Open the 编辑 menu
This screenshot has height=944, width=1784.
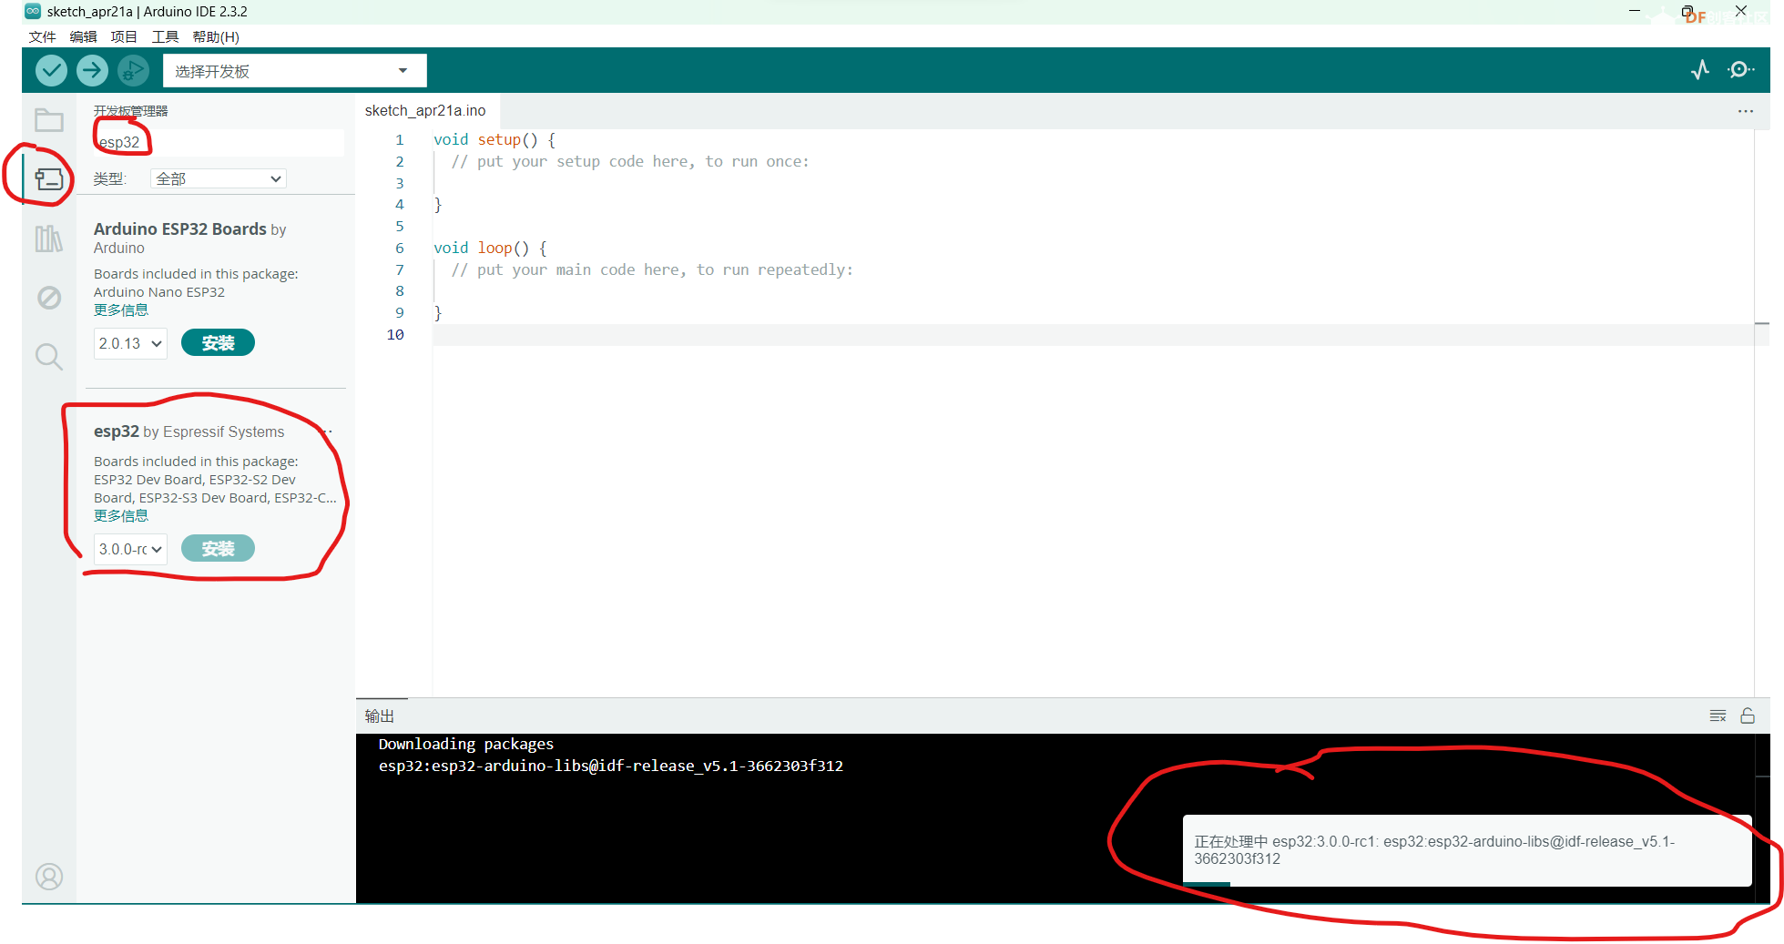coord(83,37)
